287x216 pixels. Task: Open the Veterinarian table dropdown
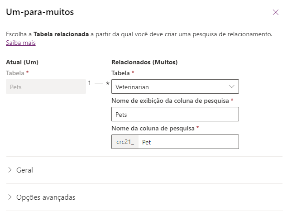tap(175, 86)
